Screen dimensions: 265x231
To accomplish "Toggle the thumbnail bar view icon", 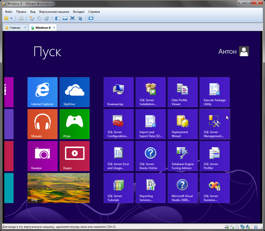I will [x=65, y=18].
